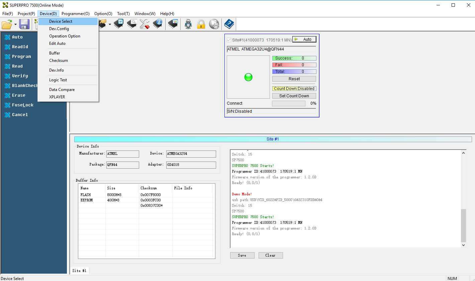475x281 pixels.
Task: Choose Dev.Config from the Device menu
Action: click(x=59, y=29)
